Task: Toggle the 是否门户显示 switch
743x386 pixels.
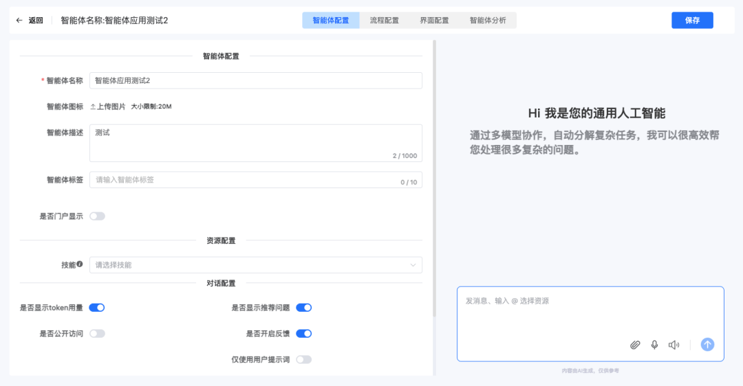Action: pos(97,216)
